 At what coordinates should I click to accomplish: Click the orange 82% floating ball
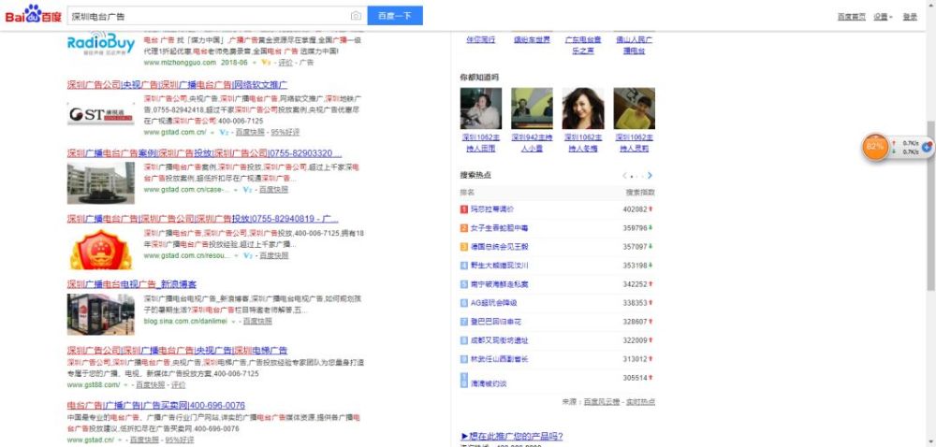click(875, 147)
